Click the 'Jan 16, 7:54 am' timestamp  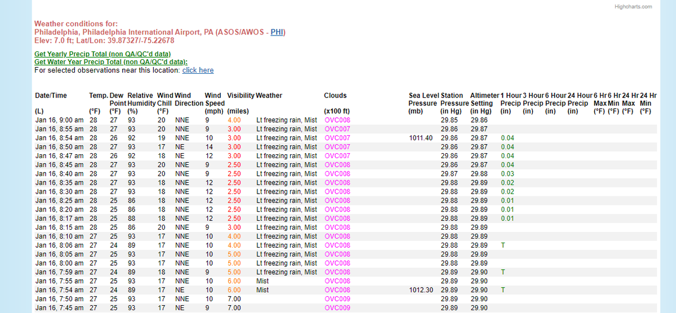coord(59,290)
